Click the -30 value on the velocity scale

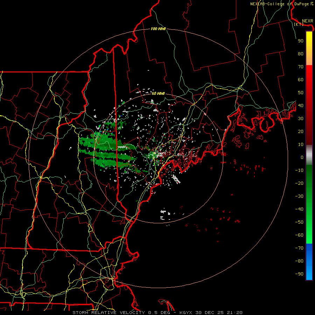tap(299, 196)
